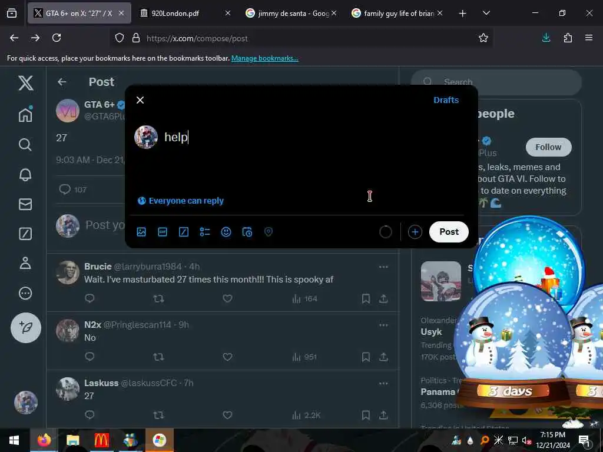The width and height of the screenshot is (603, 452).
Task: Open Grok in the X sidebar
Action: click(25, 234)
